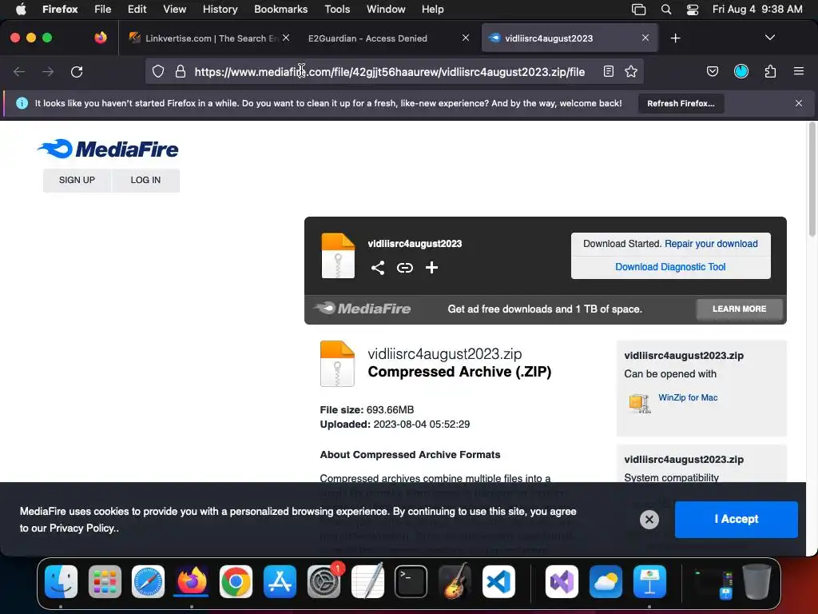
Task: Click the SIGN UP button
Action: pos(77,180)
